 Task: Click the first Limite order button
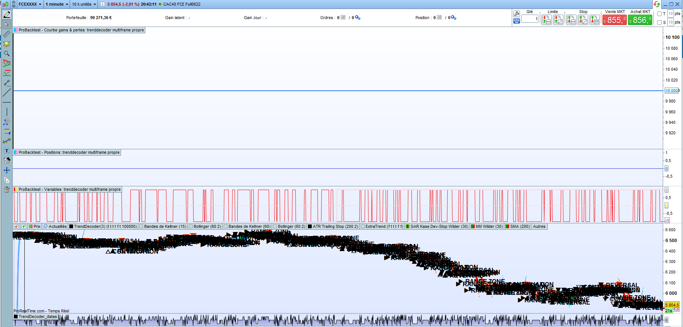click(547, 20)
